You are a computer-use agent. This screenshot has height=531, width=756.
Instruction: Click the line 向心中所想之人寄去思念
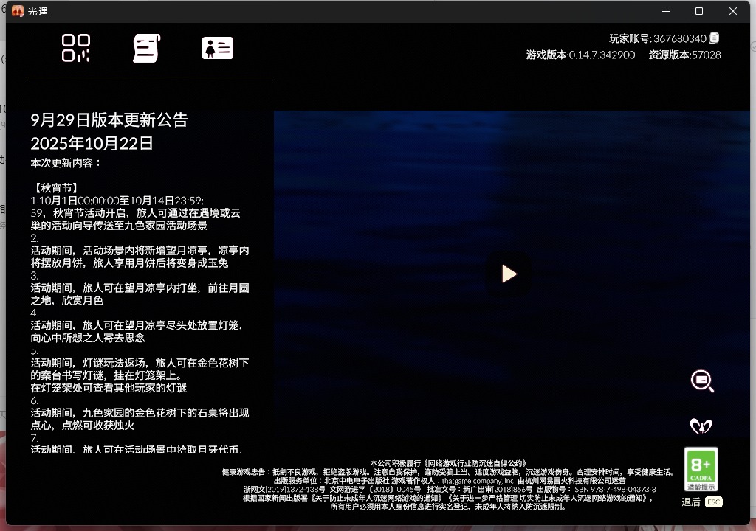pyautogui.click(x=88, y=338)
